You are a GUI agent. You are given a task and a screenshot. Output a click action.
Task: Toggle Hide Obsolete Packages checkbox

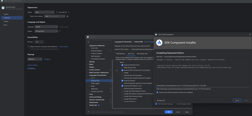(156, 104)
